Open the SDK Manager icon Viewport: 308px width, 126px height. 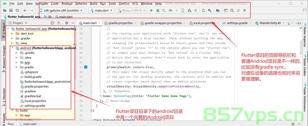210,10
